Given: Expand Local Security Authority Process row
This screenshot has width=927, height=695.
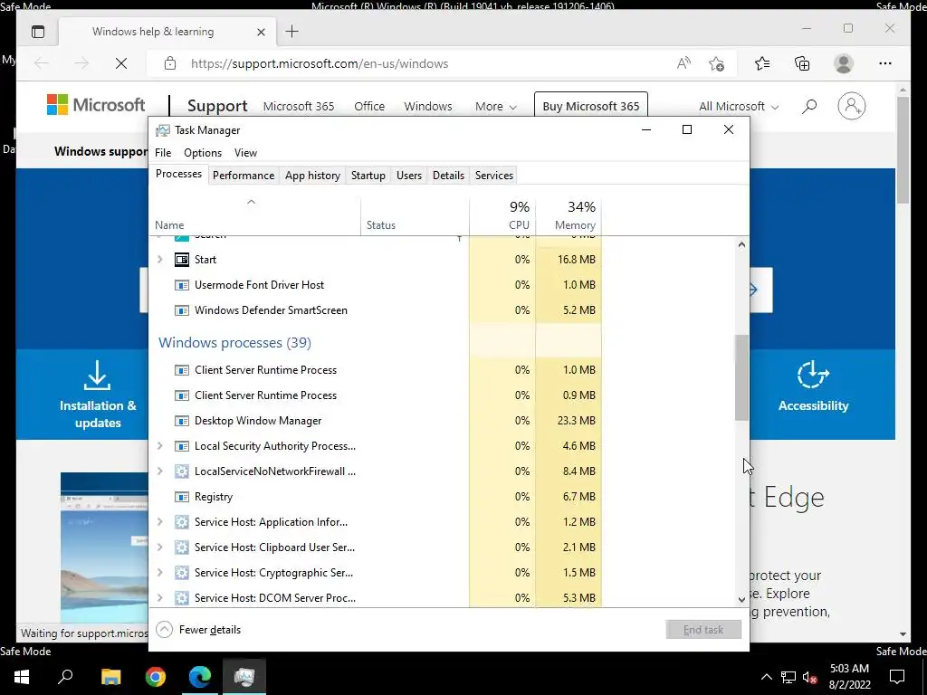Looking at the screenshot, I should tap(159, 446).
